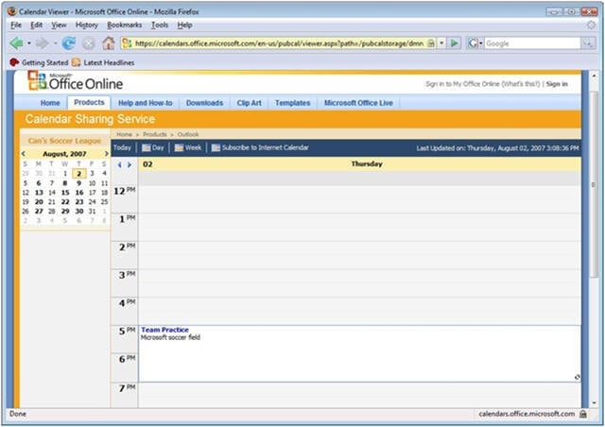Open the address bar history dropdown
The image size is (605, 427).
point(442,43)
